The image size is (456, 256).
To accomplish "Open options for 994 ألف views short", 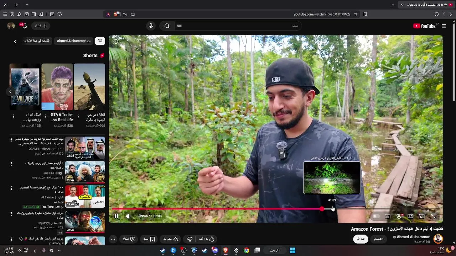I will coord(78,116).
